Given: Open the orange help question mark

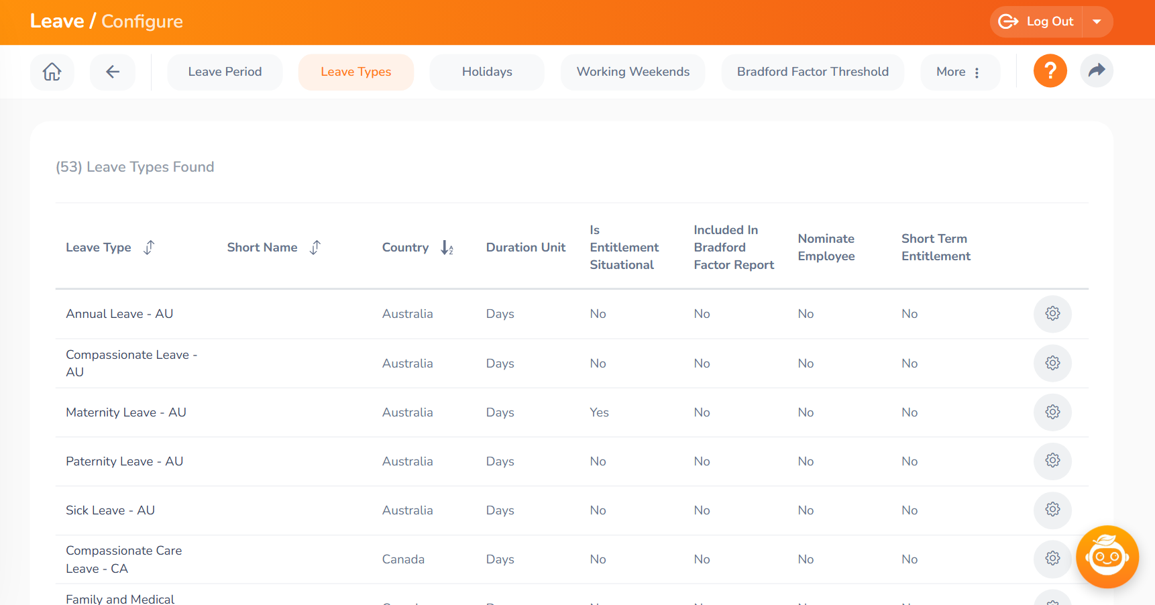Looking at the screenshot, I should coord(1050,71).
